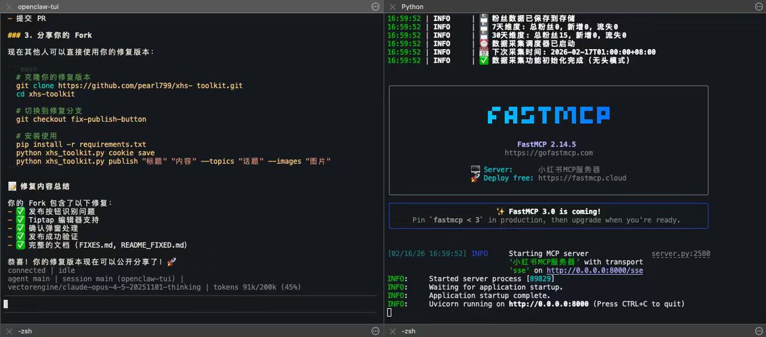Click the calendar icon beside 下次采集时间
Image resolution: width=766 pixels, height=337 pixels.
click(484, 52)
